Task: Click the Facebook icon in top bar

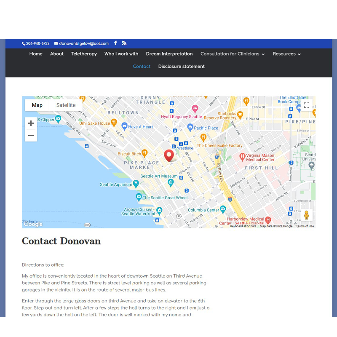Action: tap(115, 43)
